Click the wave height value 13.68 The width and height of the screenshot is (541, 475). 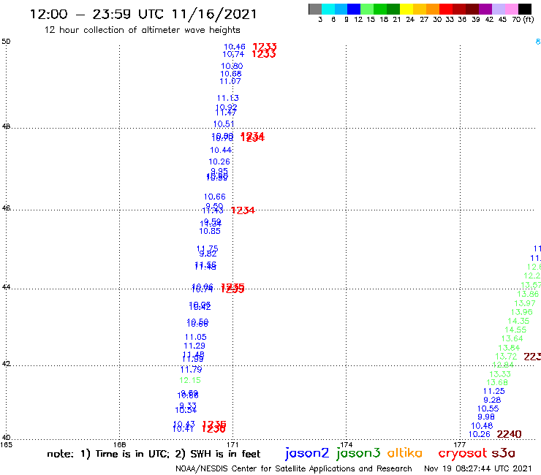coord(497,382)
